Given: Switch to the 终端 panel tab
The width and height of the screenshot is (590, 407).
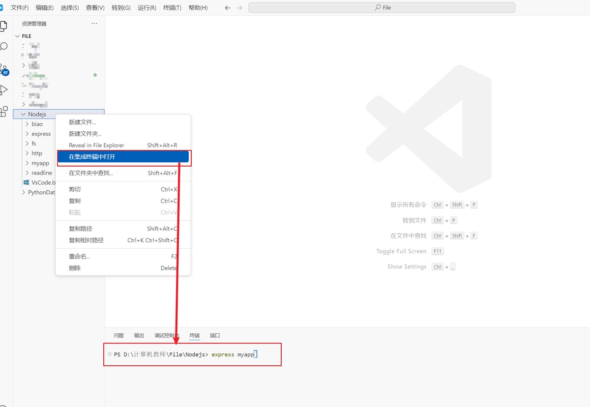Looking at the screenshot, I should [195, 335].
